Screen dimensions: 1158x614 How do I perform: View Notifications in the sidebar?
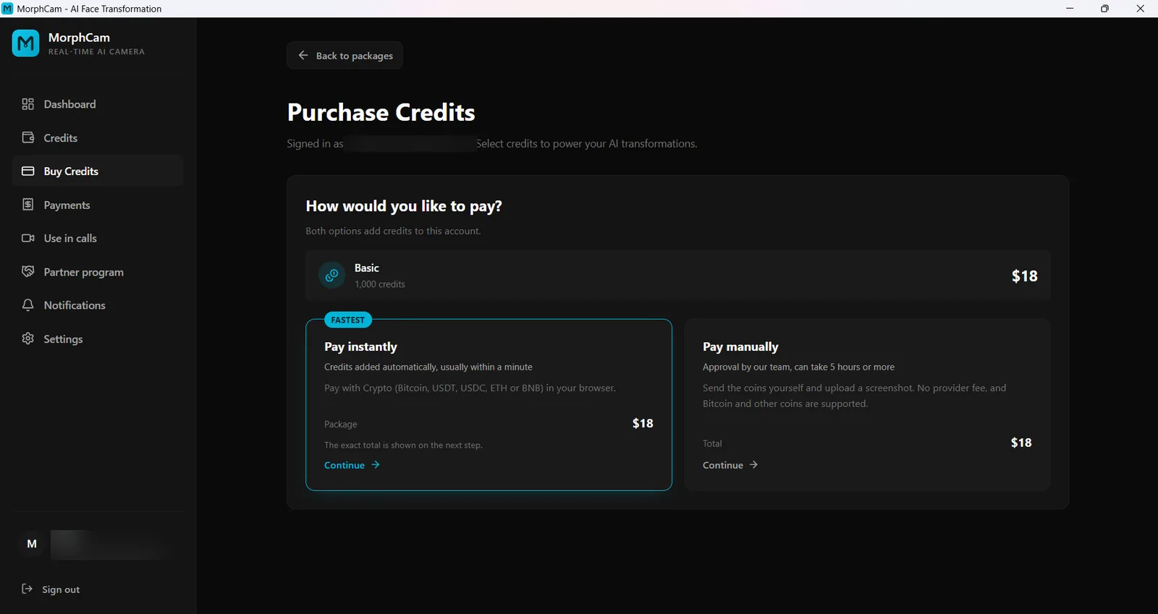click(x=98, y=305)
